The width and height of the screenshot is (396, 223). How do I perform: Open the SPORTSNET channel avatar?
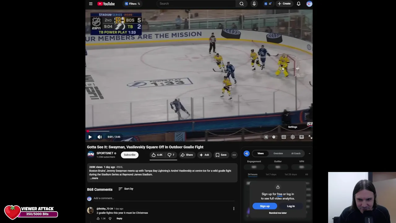pos(91,155)
